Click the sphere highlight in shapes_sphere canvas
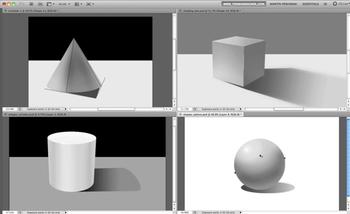The width and height of the screenshot is (350, 214). point(246,150)
